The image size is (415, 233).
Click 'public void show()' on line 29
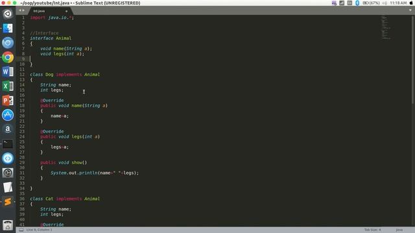(64, 162)
